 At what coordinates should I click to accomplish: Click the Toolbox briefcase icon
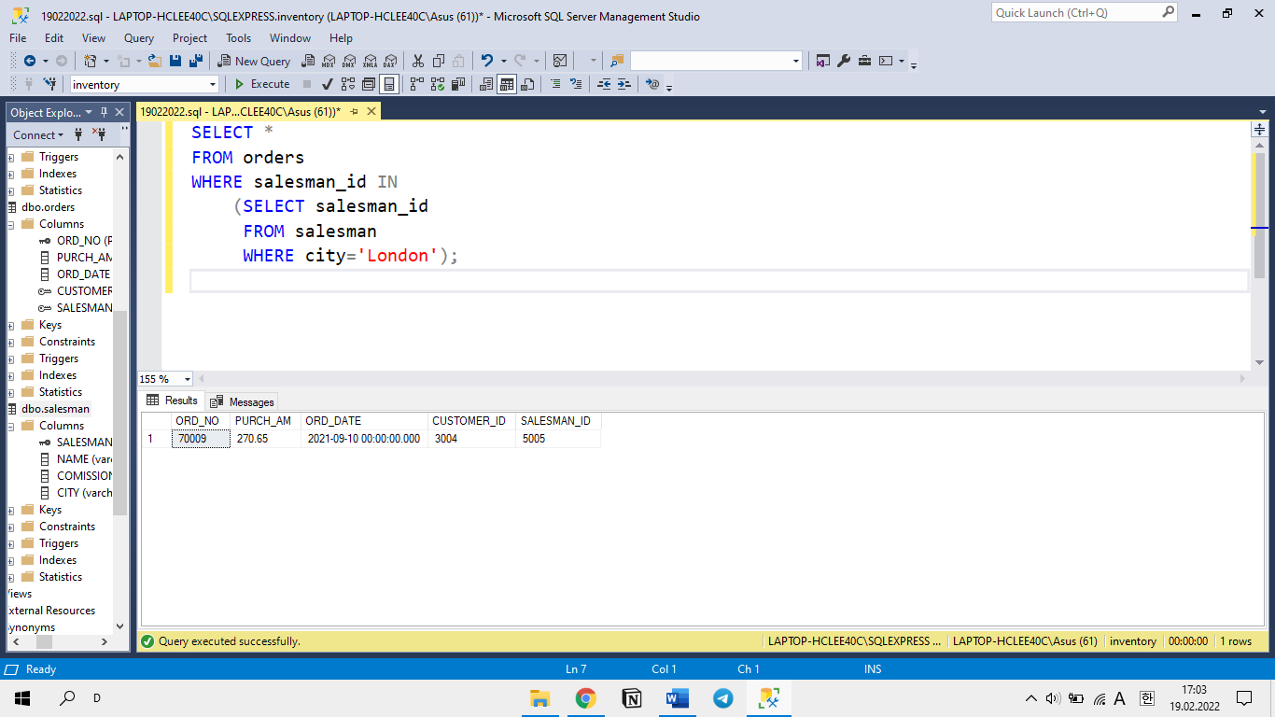(x=864, y=61)
